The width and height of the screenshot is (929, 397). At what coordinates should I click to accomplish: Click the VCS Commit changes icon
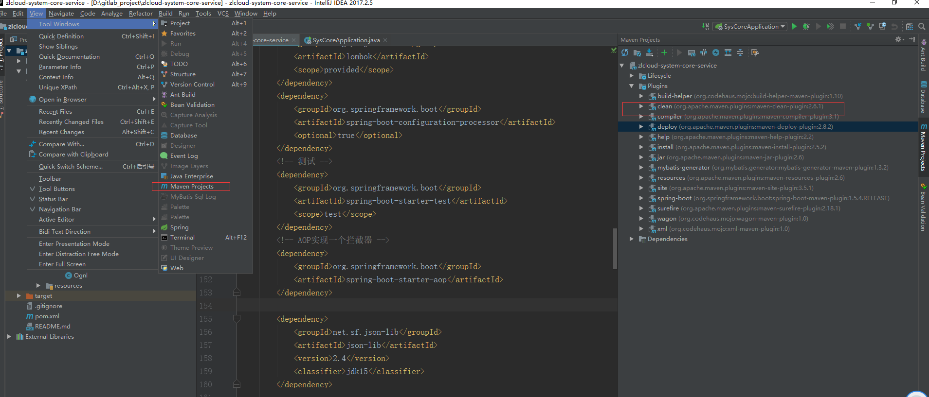click(870, 26)
